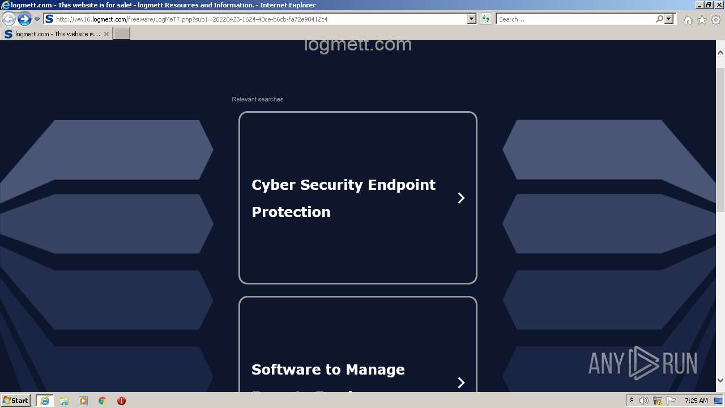Open the volume speaker tray icon

[x=644, y=401]
